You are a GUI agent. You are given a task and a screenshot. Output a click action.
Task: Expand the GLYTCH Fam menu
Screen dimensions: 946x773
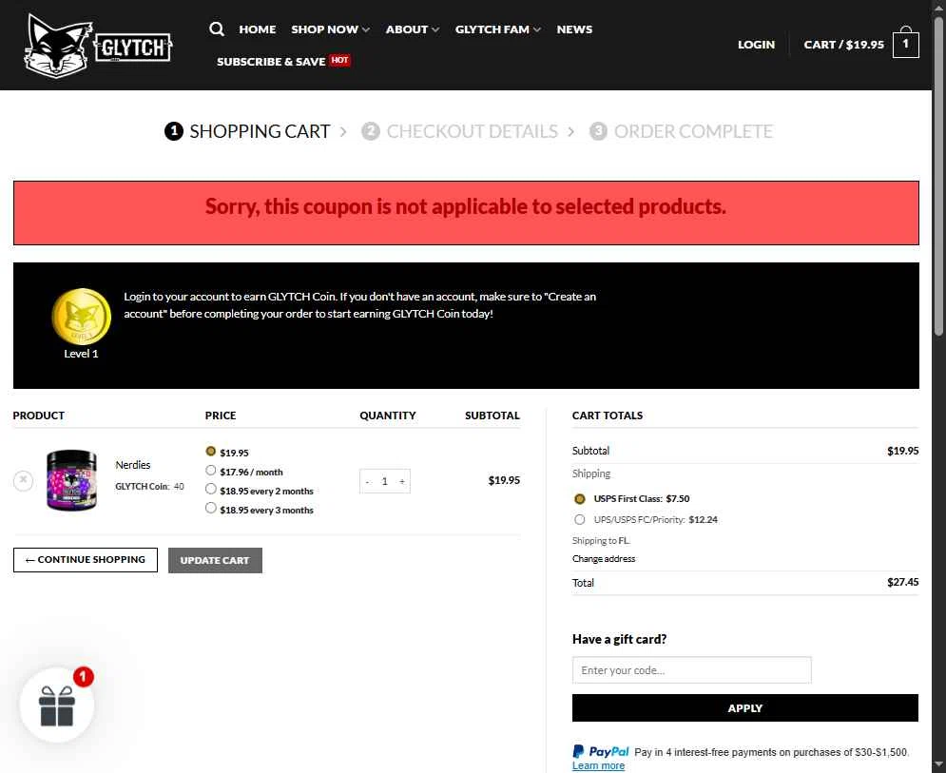(498, 29)
